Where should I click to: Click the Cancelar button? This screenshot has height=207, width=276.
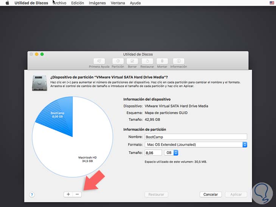(211, 195)
